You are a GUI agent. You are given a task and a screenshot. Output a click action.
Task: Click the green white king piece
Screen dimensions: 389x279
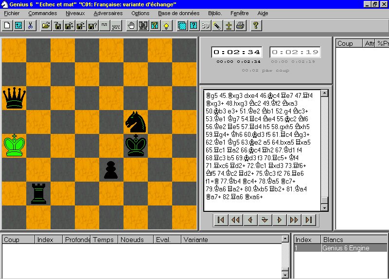tap(15, 146)
